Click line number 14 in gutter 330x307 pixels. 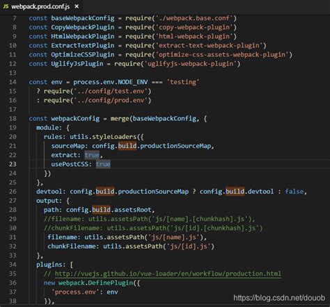pyautogui.click(x=13, y=82)
